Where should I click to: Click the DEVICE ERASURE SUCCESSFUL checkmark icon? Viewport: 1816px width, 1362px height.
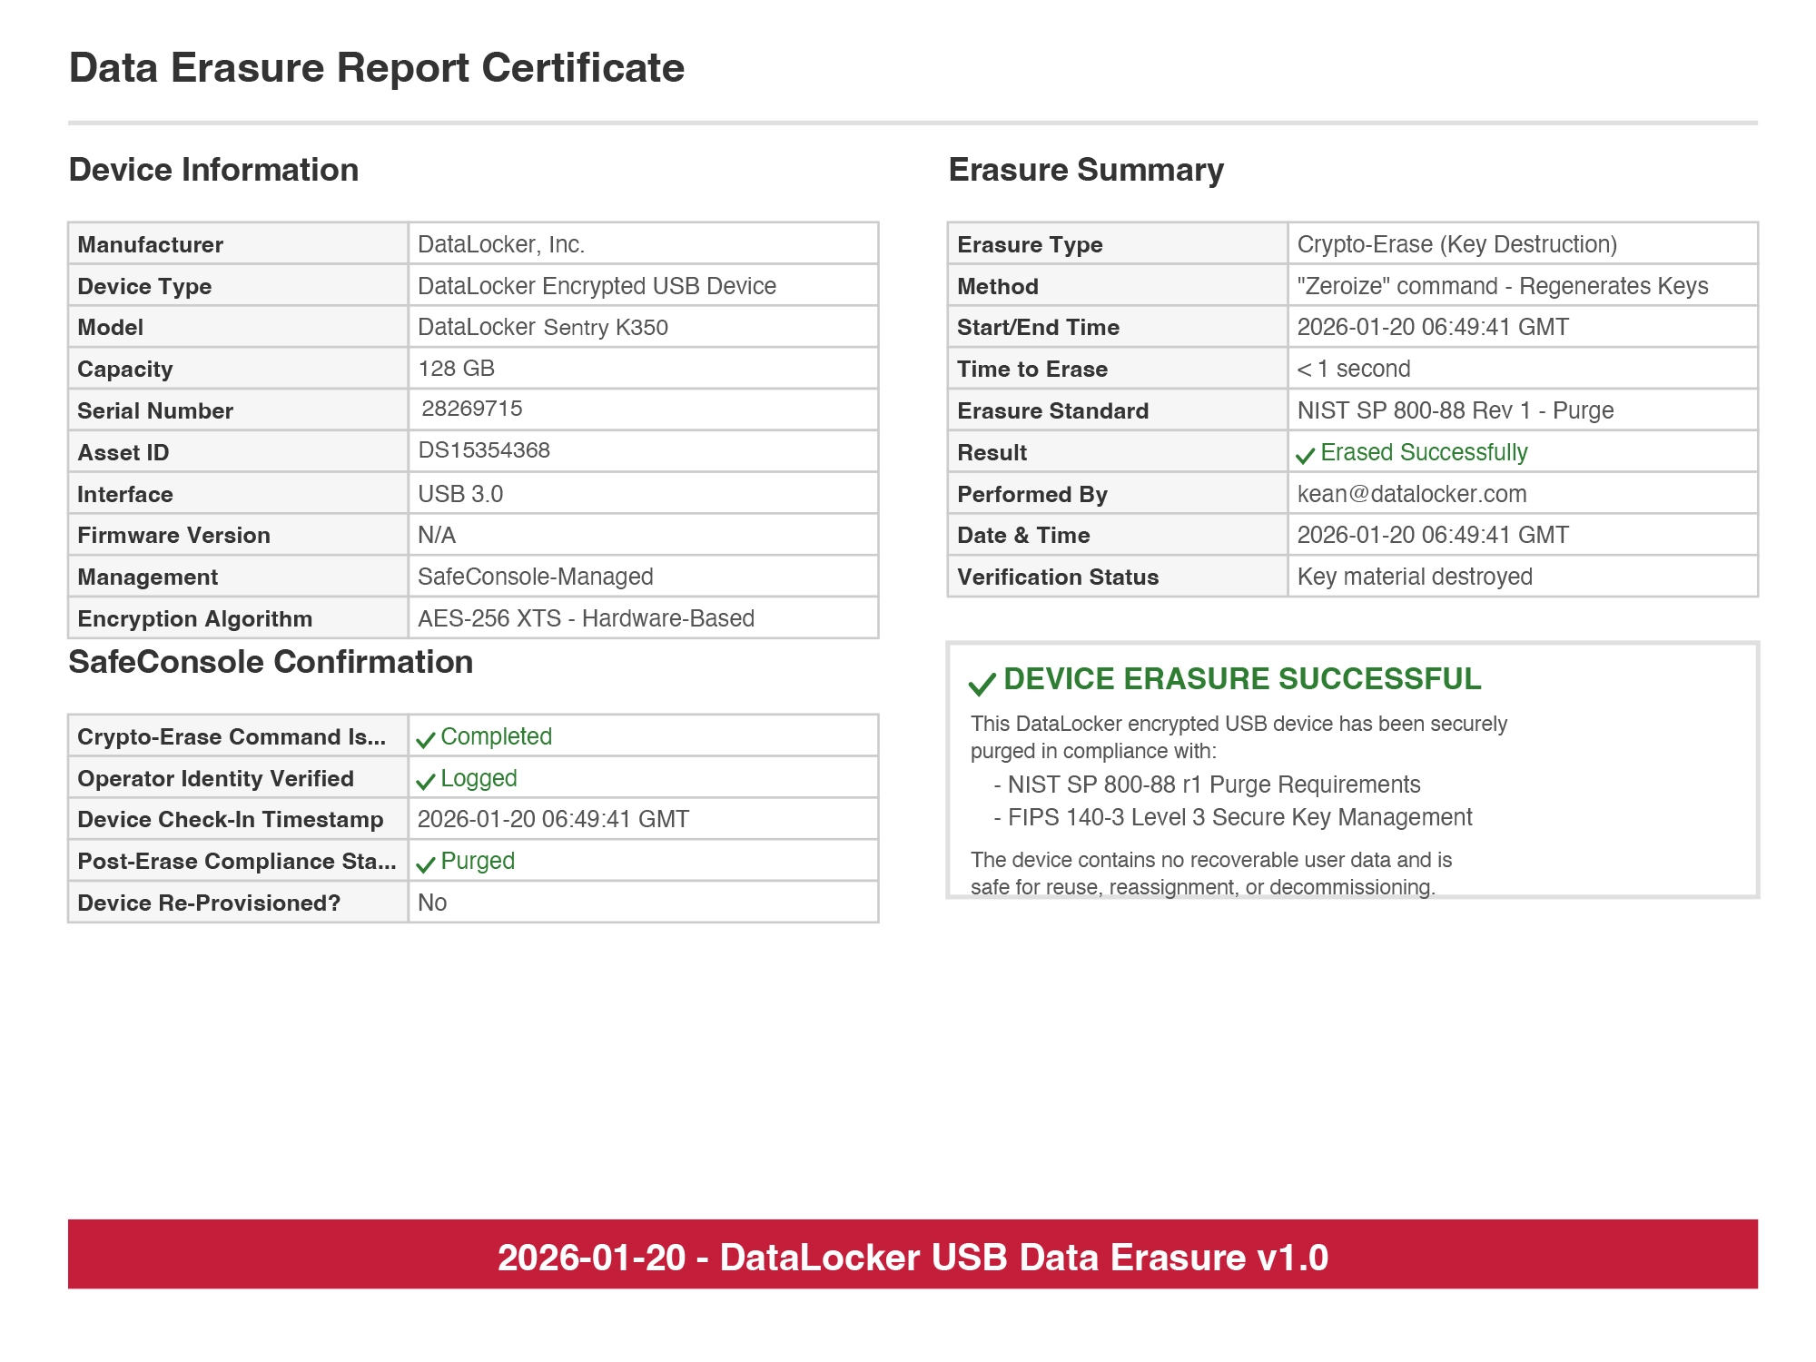click(982, 683)
